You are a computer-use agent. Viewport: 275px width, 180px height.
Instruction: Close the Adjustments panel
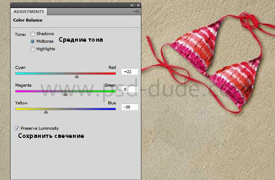[x=138, y=5]
